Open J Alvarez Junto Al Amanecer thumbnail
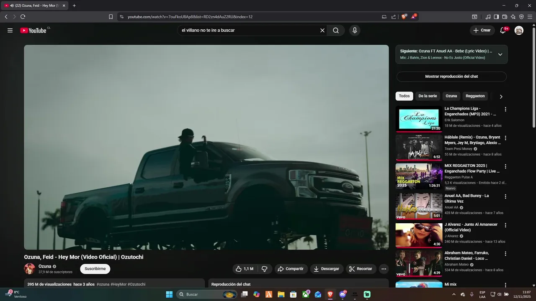This screenshot has height=301, width=536. pyautogui.click(x=419, y=235)
